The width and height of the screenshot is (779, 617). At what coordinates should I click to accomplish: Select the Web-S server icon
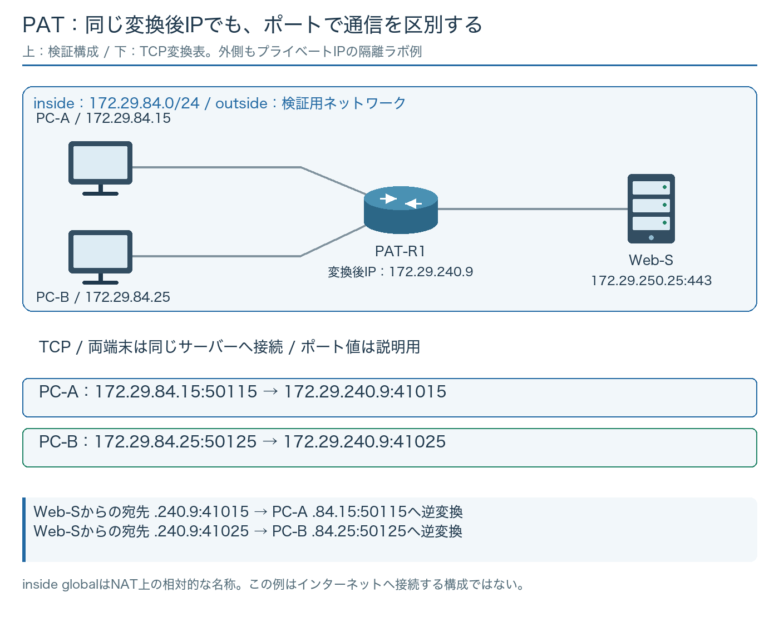click(x=651, y=208)
